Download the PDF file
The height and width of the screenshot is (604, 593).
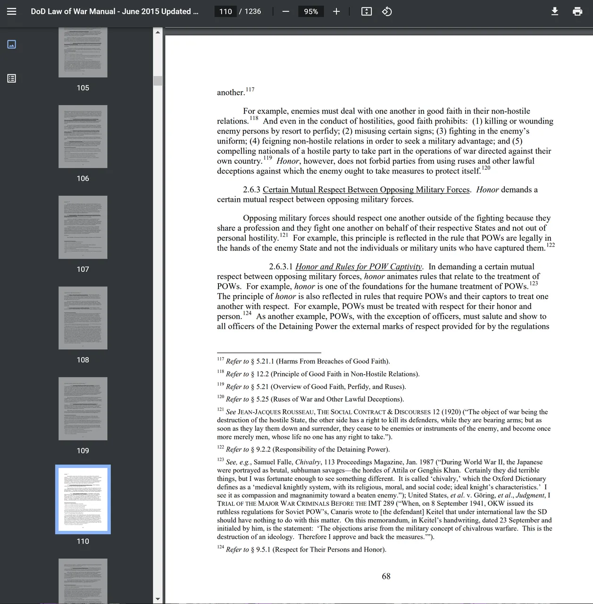pos(555,11)
